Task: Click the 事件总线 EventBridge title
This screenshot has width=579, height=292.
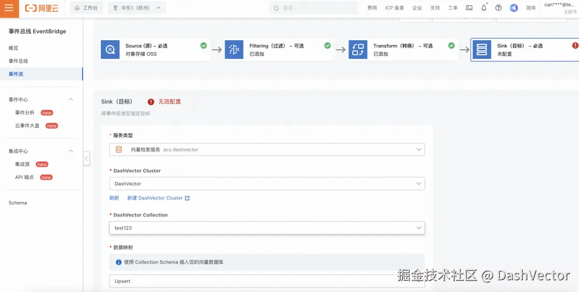Action: (38, 32)
